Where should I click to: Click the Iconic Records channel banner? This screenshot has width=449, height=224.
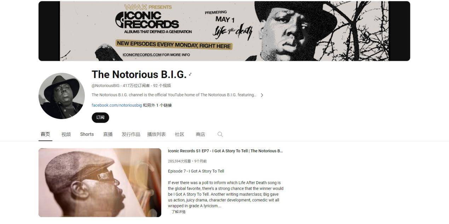pyautogui.click(x=224, y=31)
